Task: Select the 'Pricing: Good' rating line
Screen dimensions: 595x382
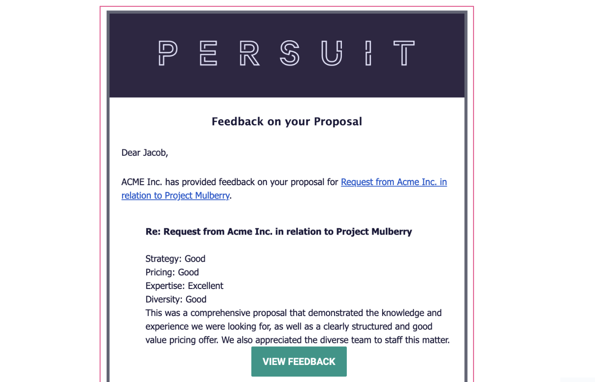Action: pyautogui.click(x=172, y=272)
